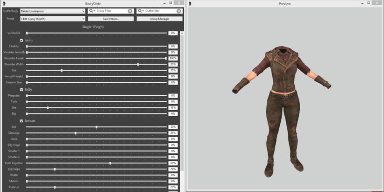Open the Group Manager
Screen dimensions: 384x192
click(160, 19)
